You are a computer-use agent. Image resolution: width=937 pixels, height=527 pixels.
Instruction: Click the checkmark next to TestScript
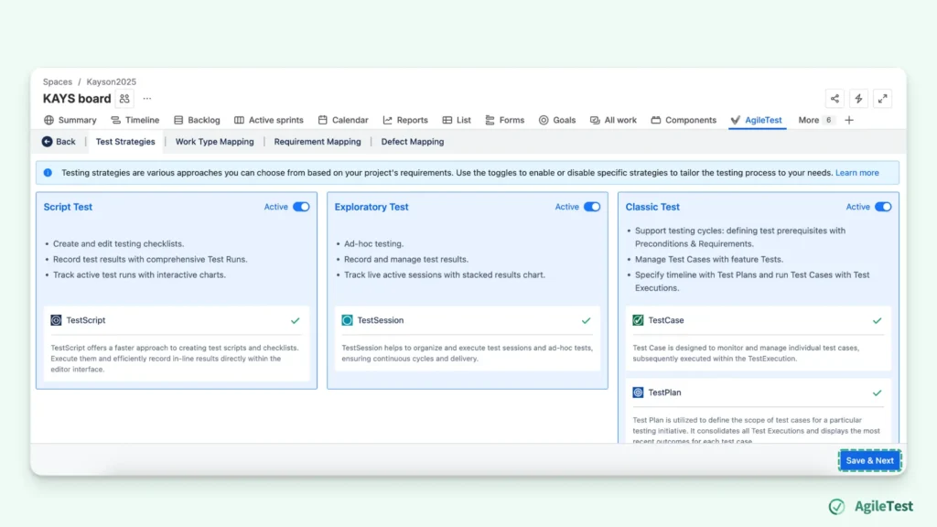295,321
